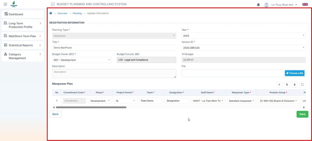Click the Designation input in row 1
The height and width of the screenshot is (141, 312).
click(177, 101)
